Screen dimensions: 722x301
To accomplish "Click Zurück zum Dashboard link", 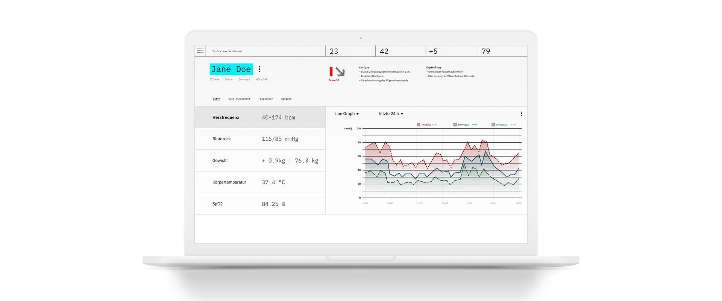I will pyautogui.click(x=227, y=51).
